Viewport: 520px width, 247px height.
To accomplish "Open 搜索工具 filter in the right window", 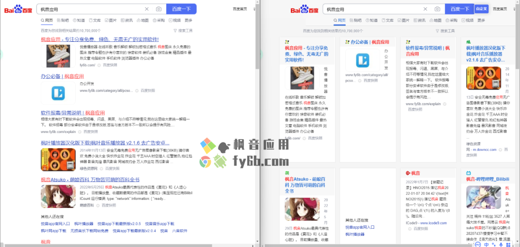I will pos(445,31).
